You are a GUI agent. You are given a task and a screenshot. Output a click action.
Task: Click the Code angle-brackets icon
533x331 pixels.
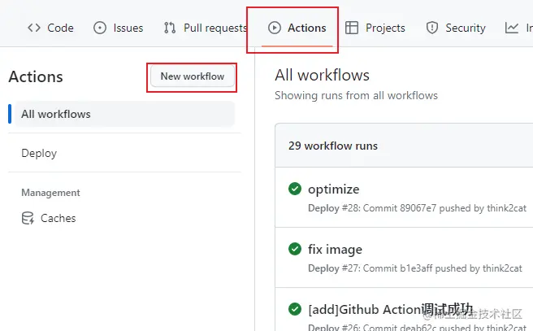coord(34,28)
